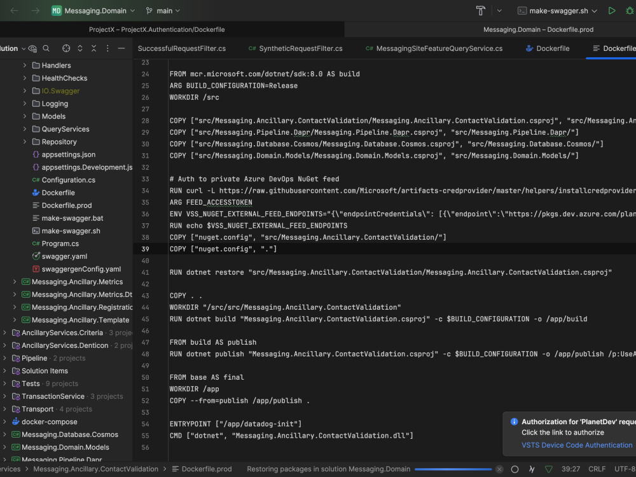The image size is (636, 477).
Task: Click the restoring packages progress bar
Action: (453, 469)
